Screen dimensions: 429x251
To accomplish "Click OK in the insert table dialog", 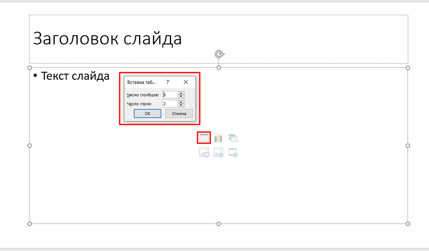I will point(147,114).
